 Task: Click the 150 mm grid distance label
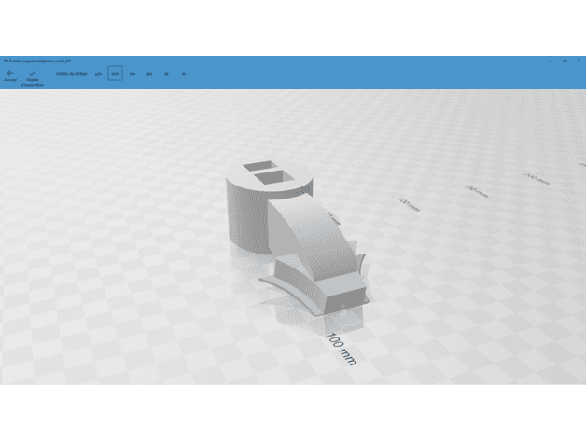pos(477,191)
